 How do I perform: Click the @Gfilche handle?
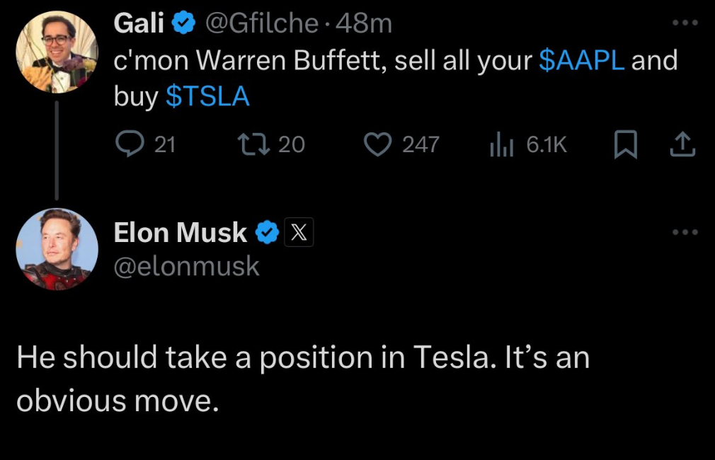(261, 23)
